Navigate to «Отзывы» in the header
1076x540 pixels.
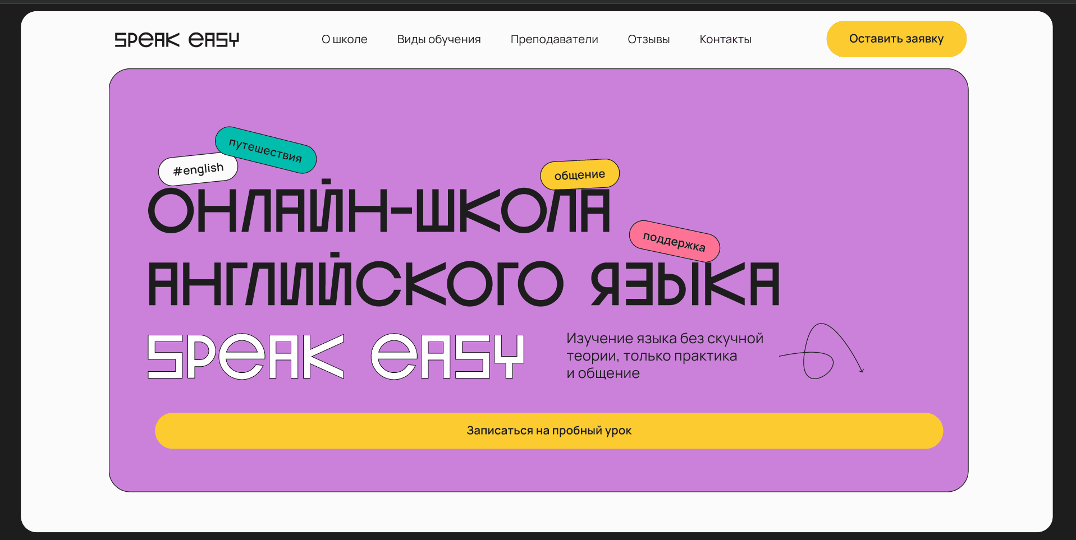point(648,39)
